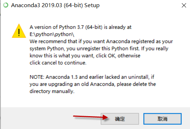Click the line beginning with system Python
The image size is (190, 129).
click(x=99, y=48)
